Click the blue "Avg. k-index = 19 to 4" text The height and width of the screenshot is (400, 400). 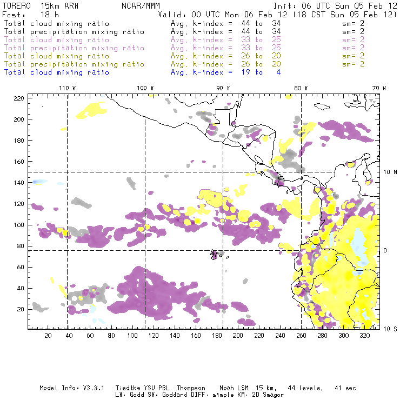click(226, 72)
